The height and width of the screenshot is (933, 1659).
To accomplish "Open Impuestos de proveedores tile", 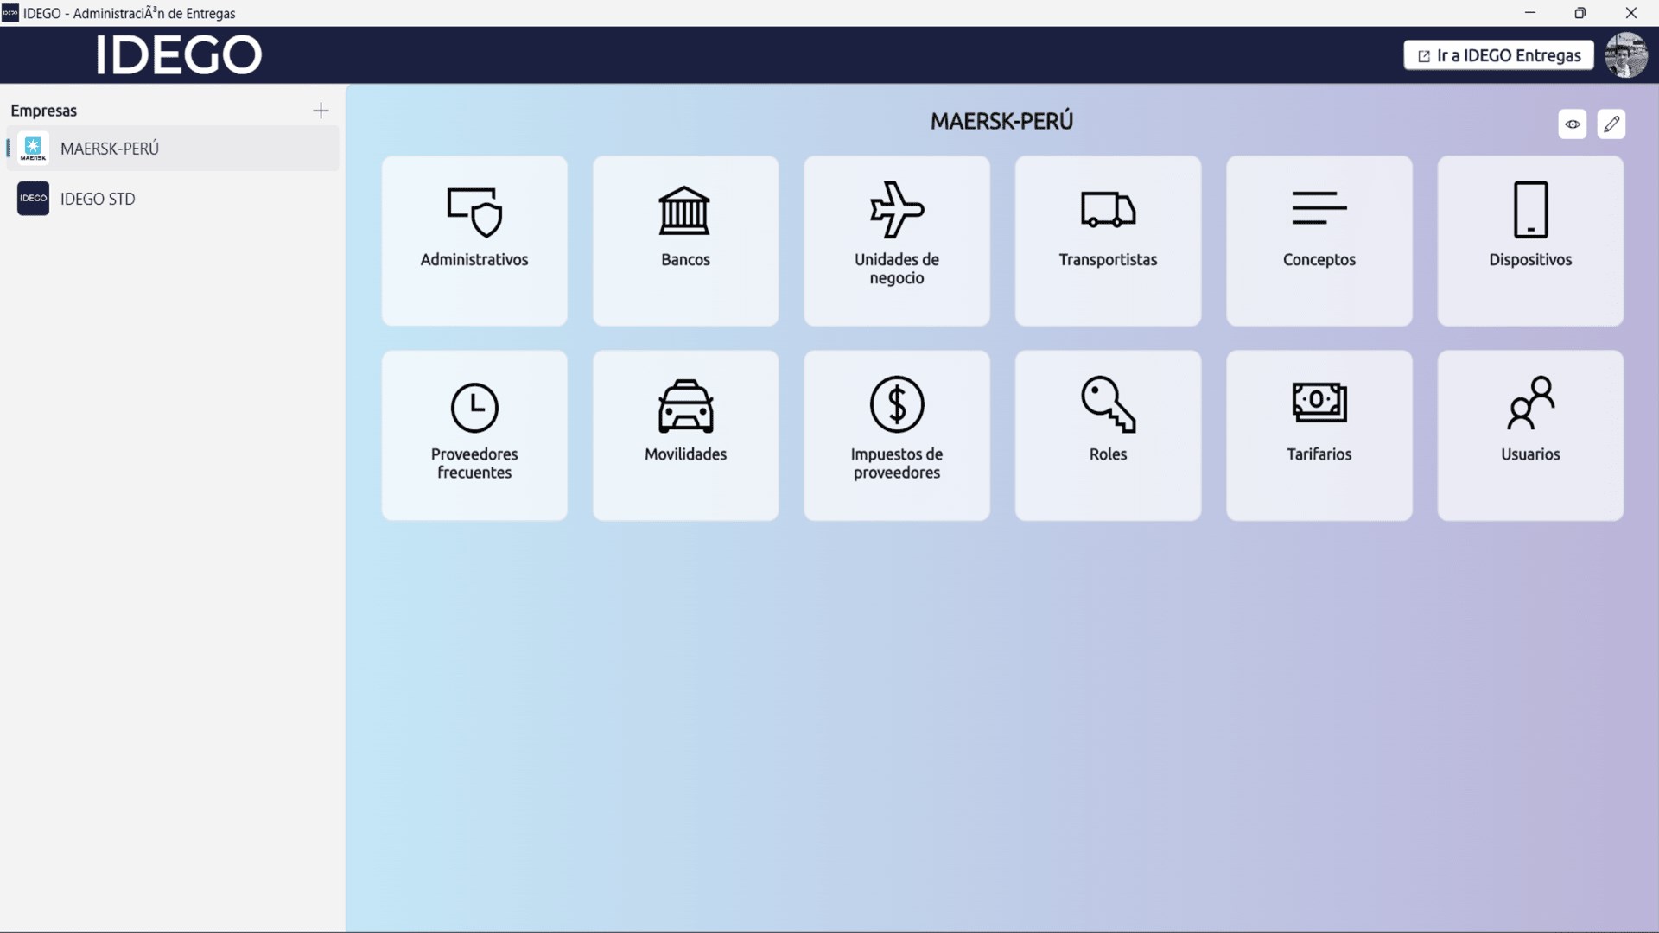I will point(896,435).
